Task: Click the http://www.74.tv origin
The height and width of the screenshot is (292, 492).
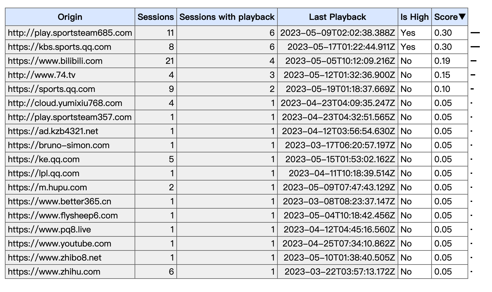Action: (x=42, y=75)
